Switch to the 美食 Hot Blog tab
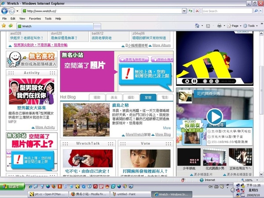 click(x=114, y=97)
